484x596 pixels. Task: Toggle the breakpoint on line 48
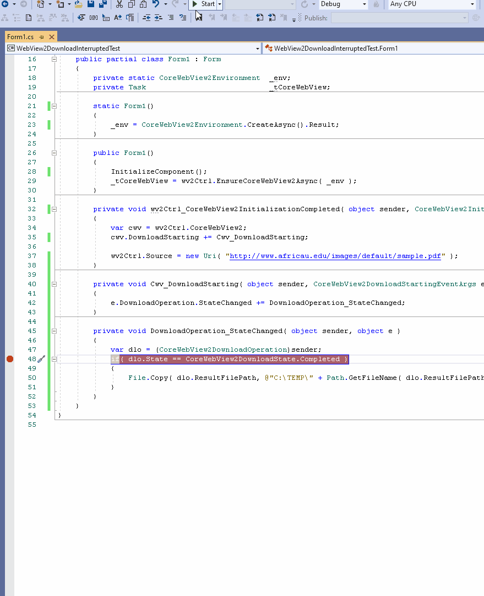tap(10, 359)
